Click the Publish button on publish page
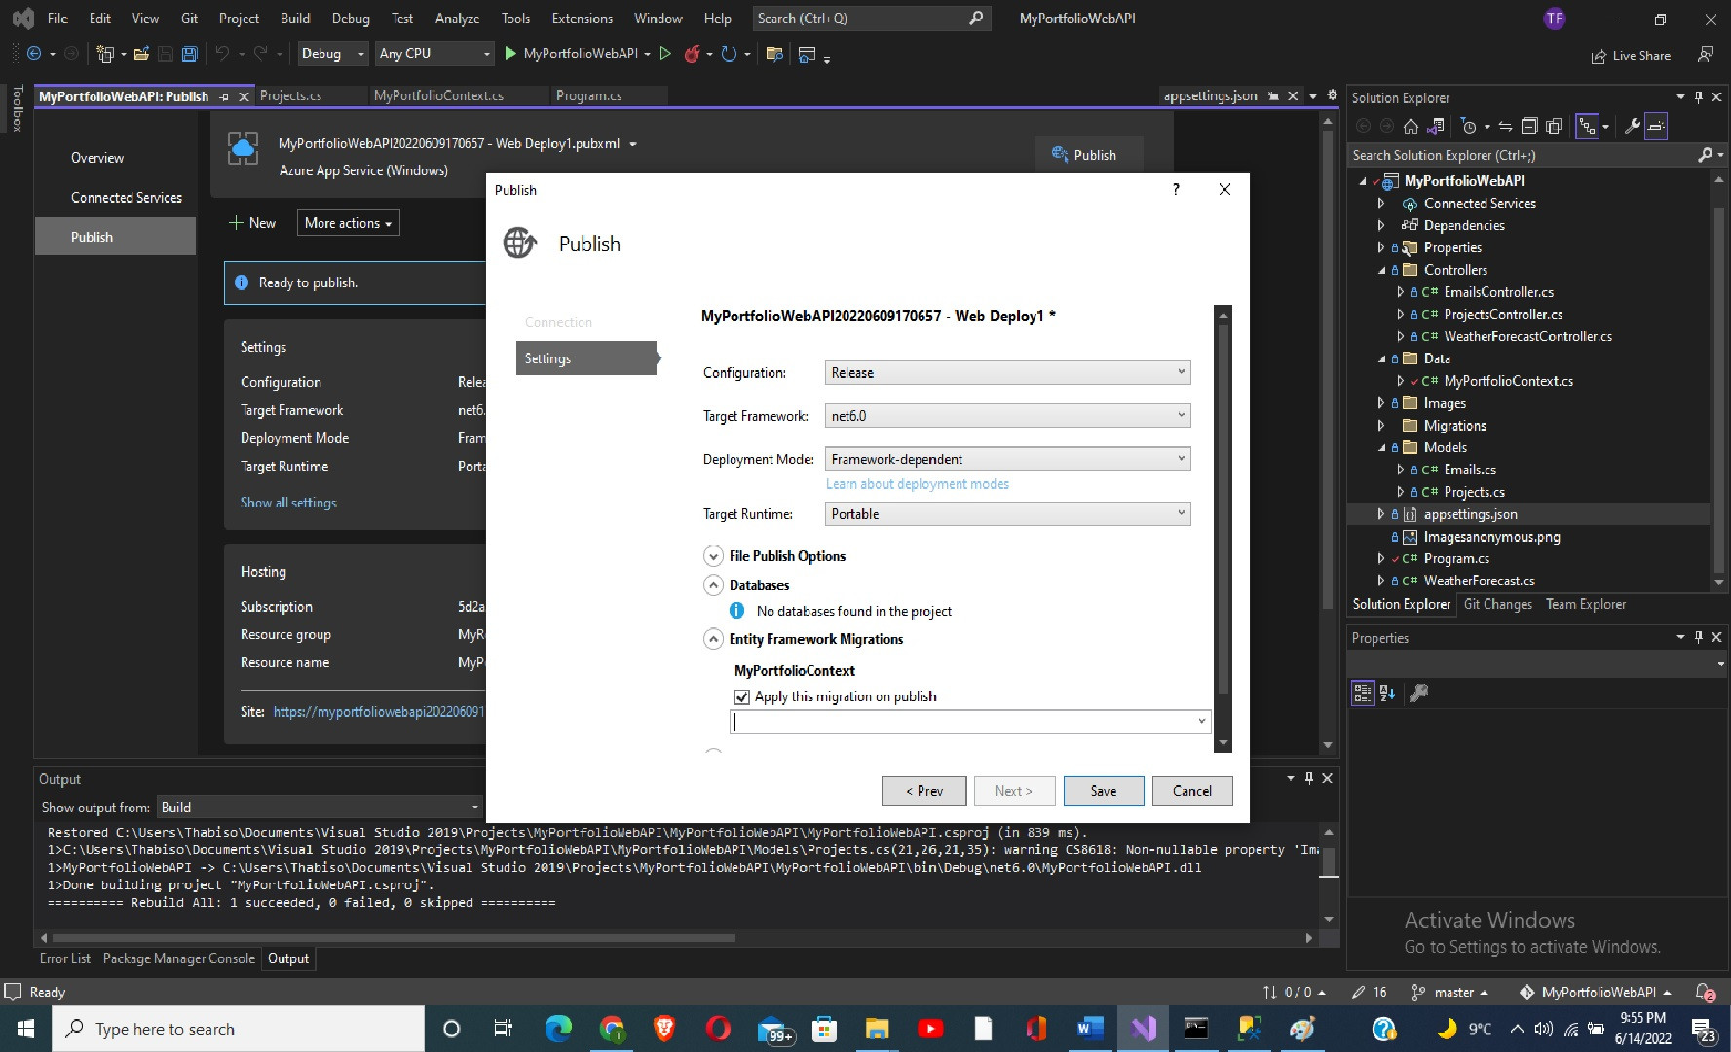Image resolution: width=1731 pixels, height=1052 pixels. pos(1088,155)
